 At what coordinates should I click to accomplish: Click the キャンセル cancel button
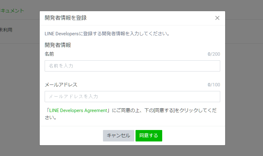118,136
